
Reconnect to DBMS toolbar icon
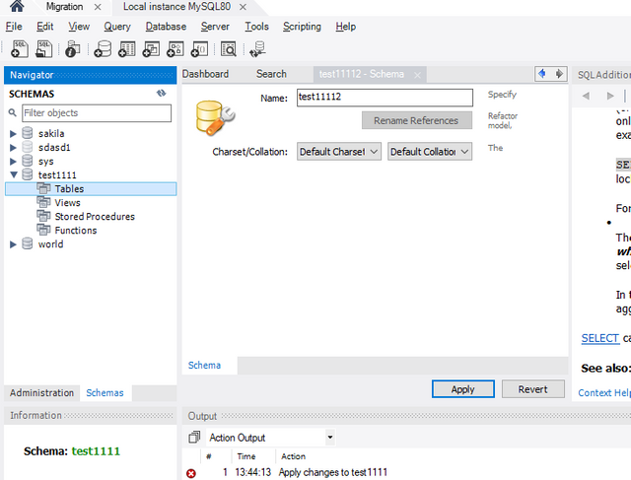coord(257,49)
